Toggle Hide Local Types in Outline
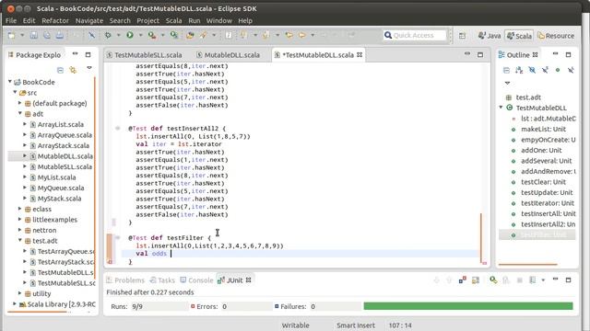The image size is (590, 331). (571, 70)
